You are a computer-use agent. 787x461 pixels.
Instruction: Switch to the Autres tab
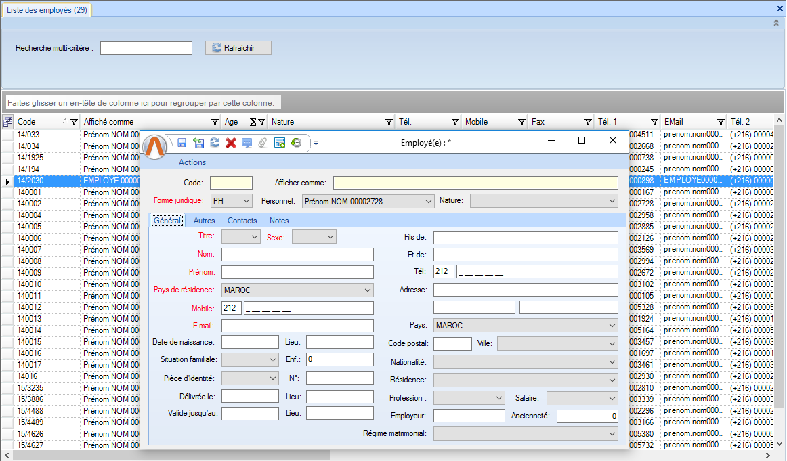[x=204, y=221]
